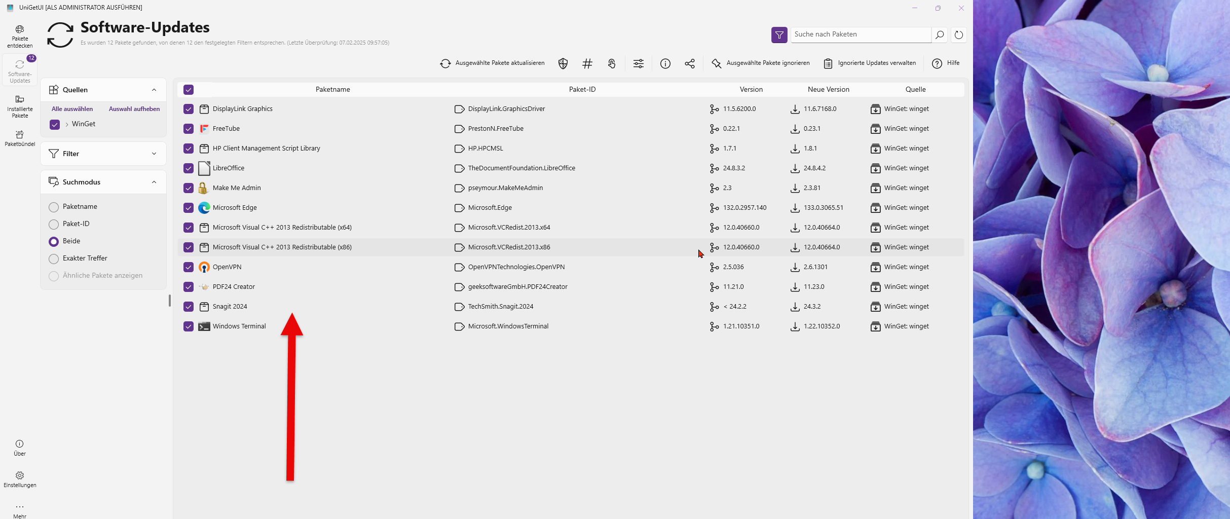1230x519 pixels.
Task: Sort by the Paket-ID column header
Action: tap(582, 90)
